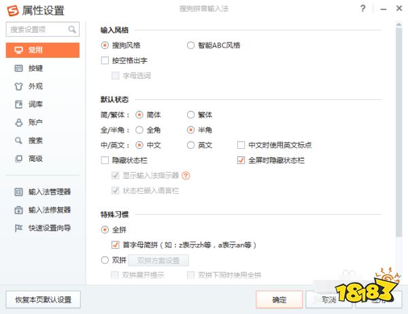The image size is (408, 314).
Task: Click the 取消 button
Action: coord(329,300)
